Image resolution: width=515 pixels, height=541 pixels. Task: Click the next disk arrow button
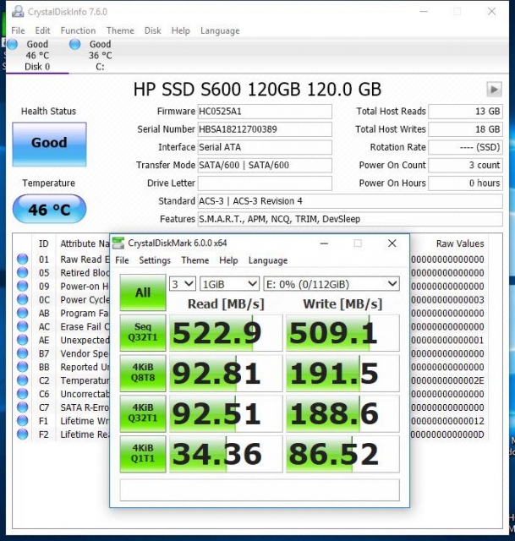[494, 90]
